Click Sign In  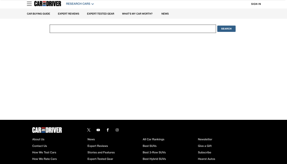pyautogui.click(x=256, y=4)
